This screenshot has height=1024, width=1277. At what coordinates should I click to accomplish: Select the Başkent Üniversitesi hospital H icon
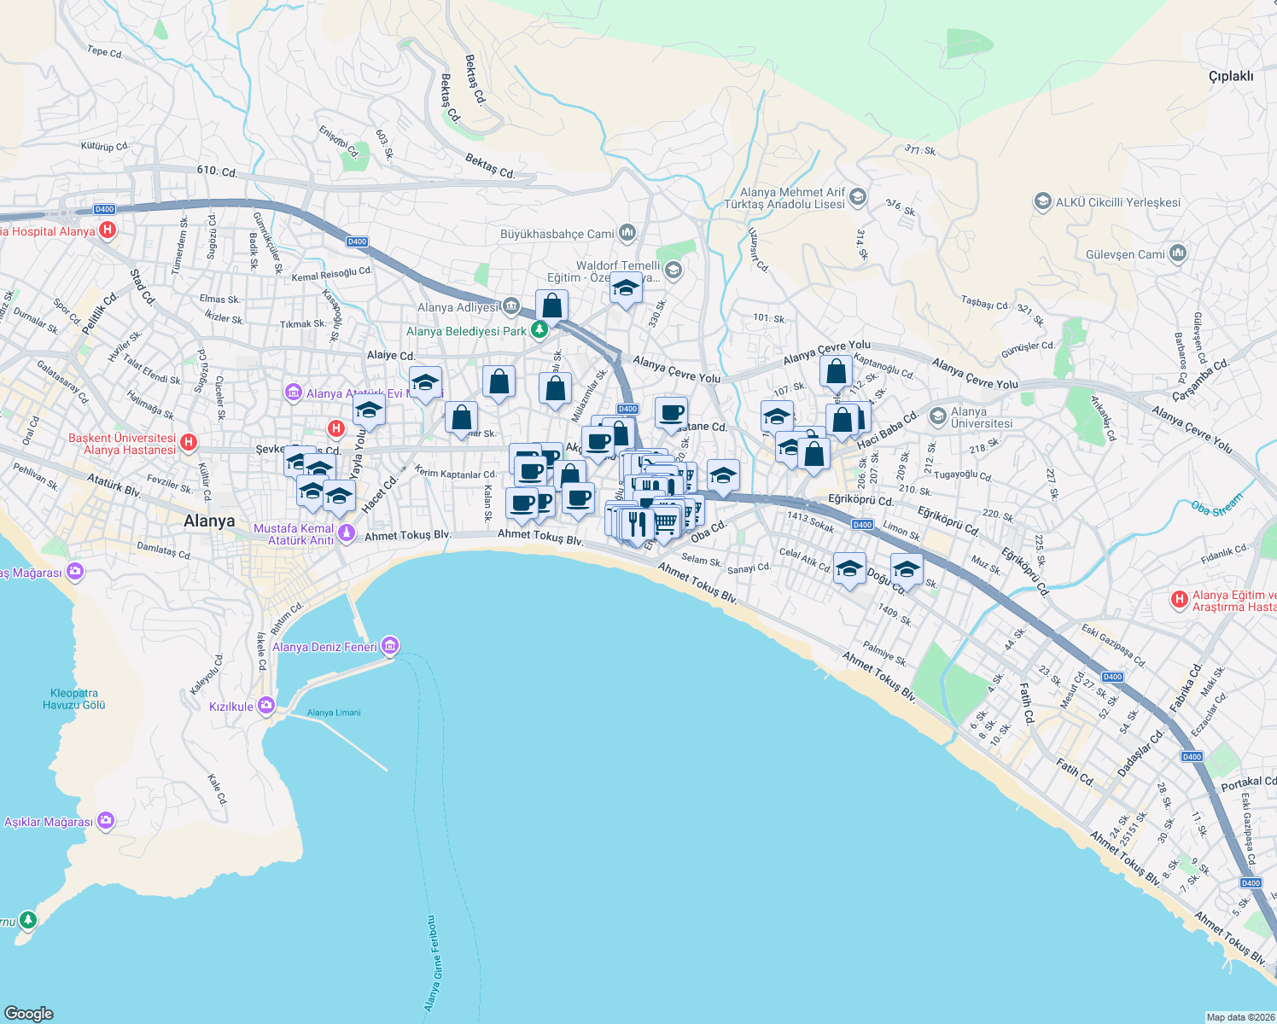[189, 442]
